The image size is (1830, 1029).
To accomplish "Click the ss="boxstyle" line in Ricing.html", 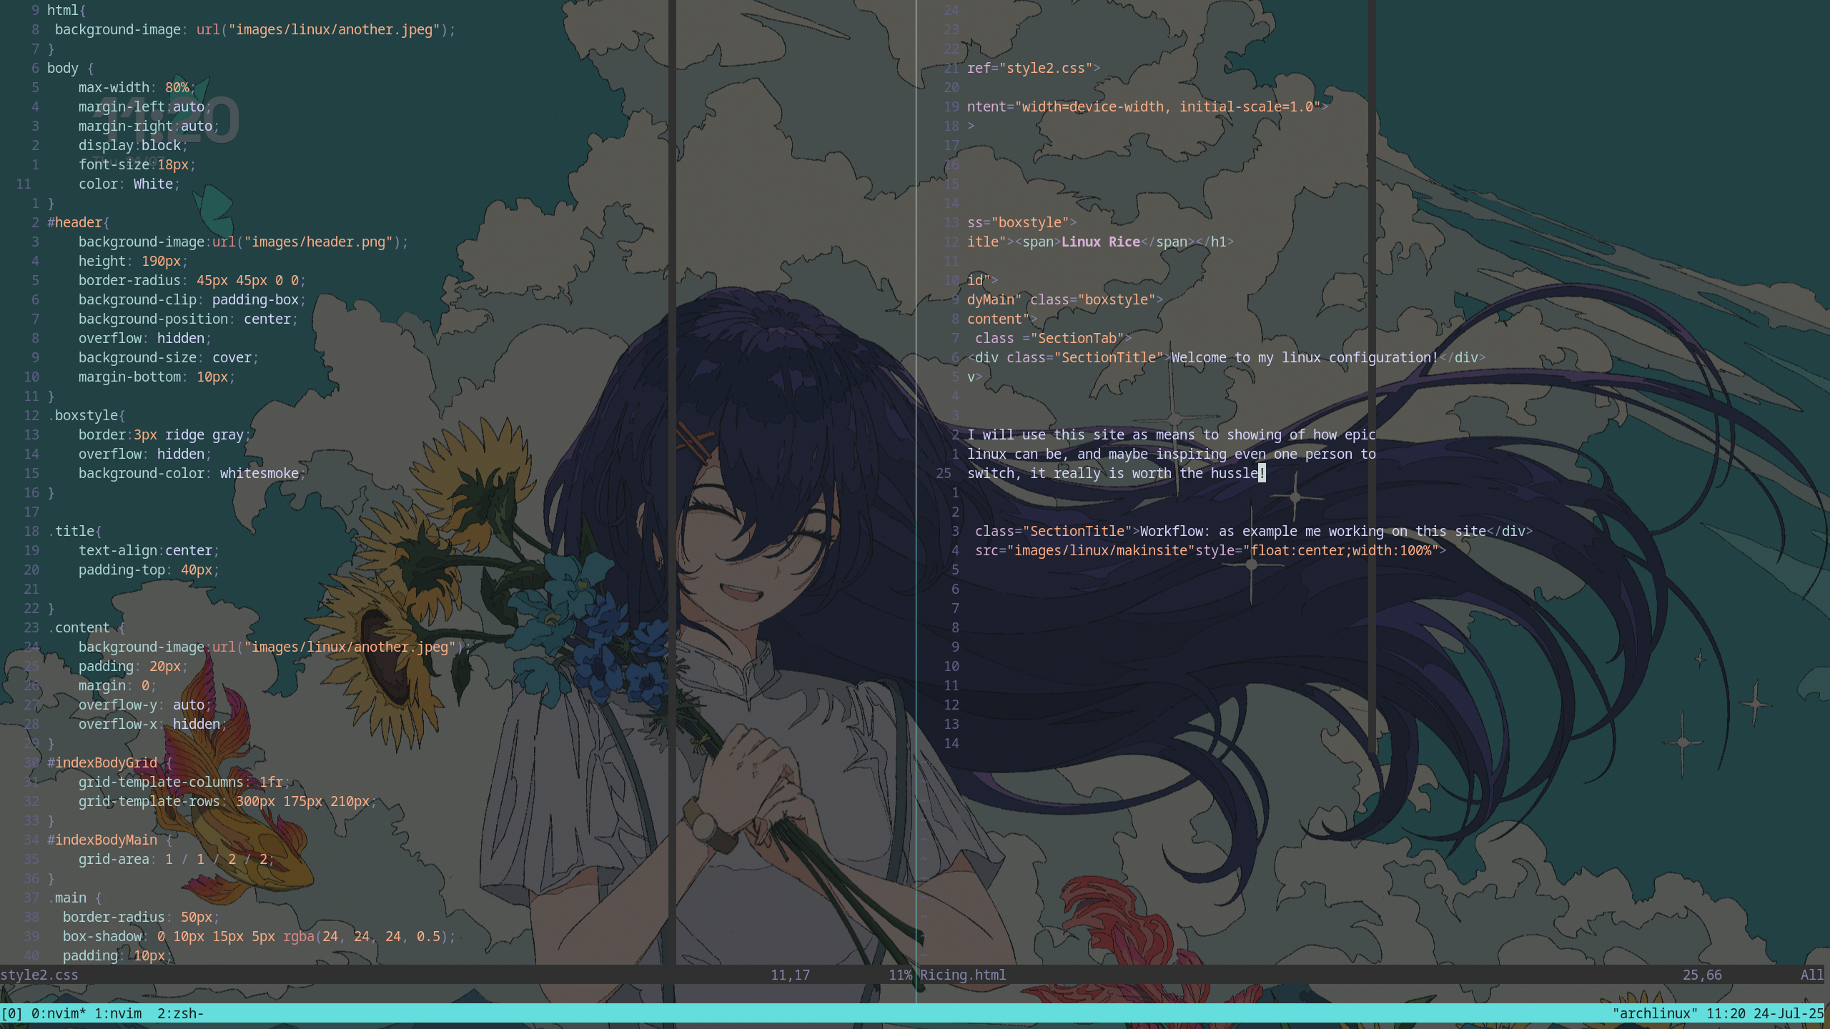I will [x=1022, y=222].
